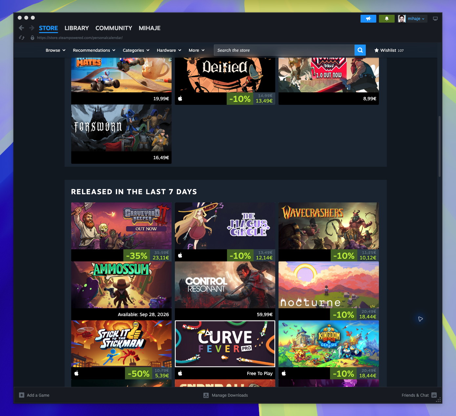Click the megaphone announcements icon
The image size is (456, 416).
pyautogui.click(x=368, y=19)
